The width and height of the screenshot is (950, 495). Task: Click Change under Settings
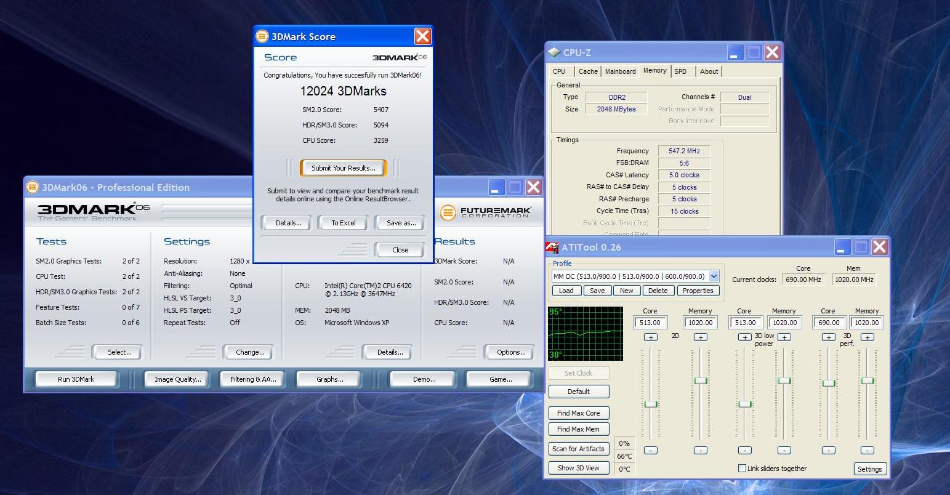pyautogui.click(x=250, y=352)
